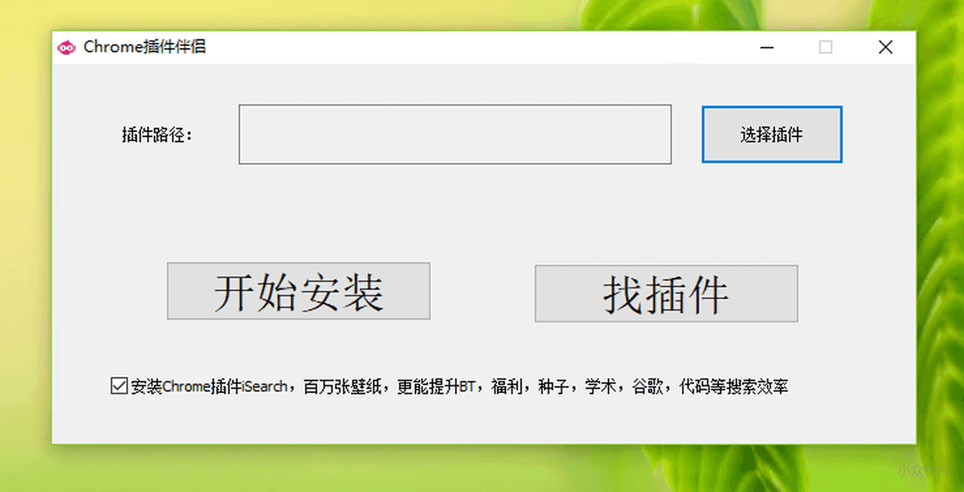Click 开始安装 to begin installation
Image resolution: width=964 pixels, height=492 pixels.
[299, 291]
